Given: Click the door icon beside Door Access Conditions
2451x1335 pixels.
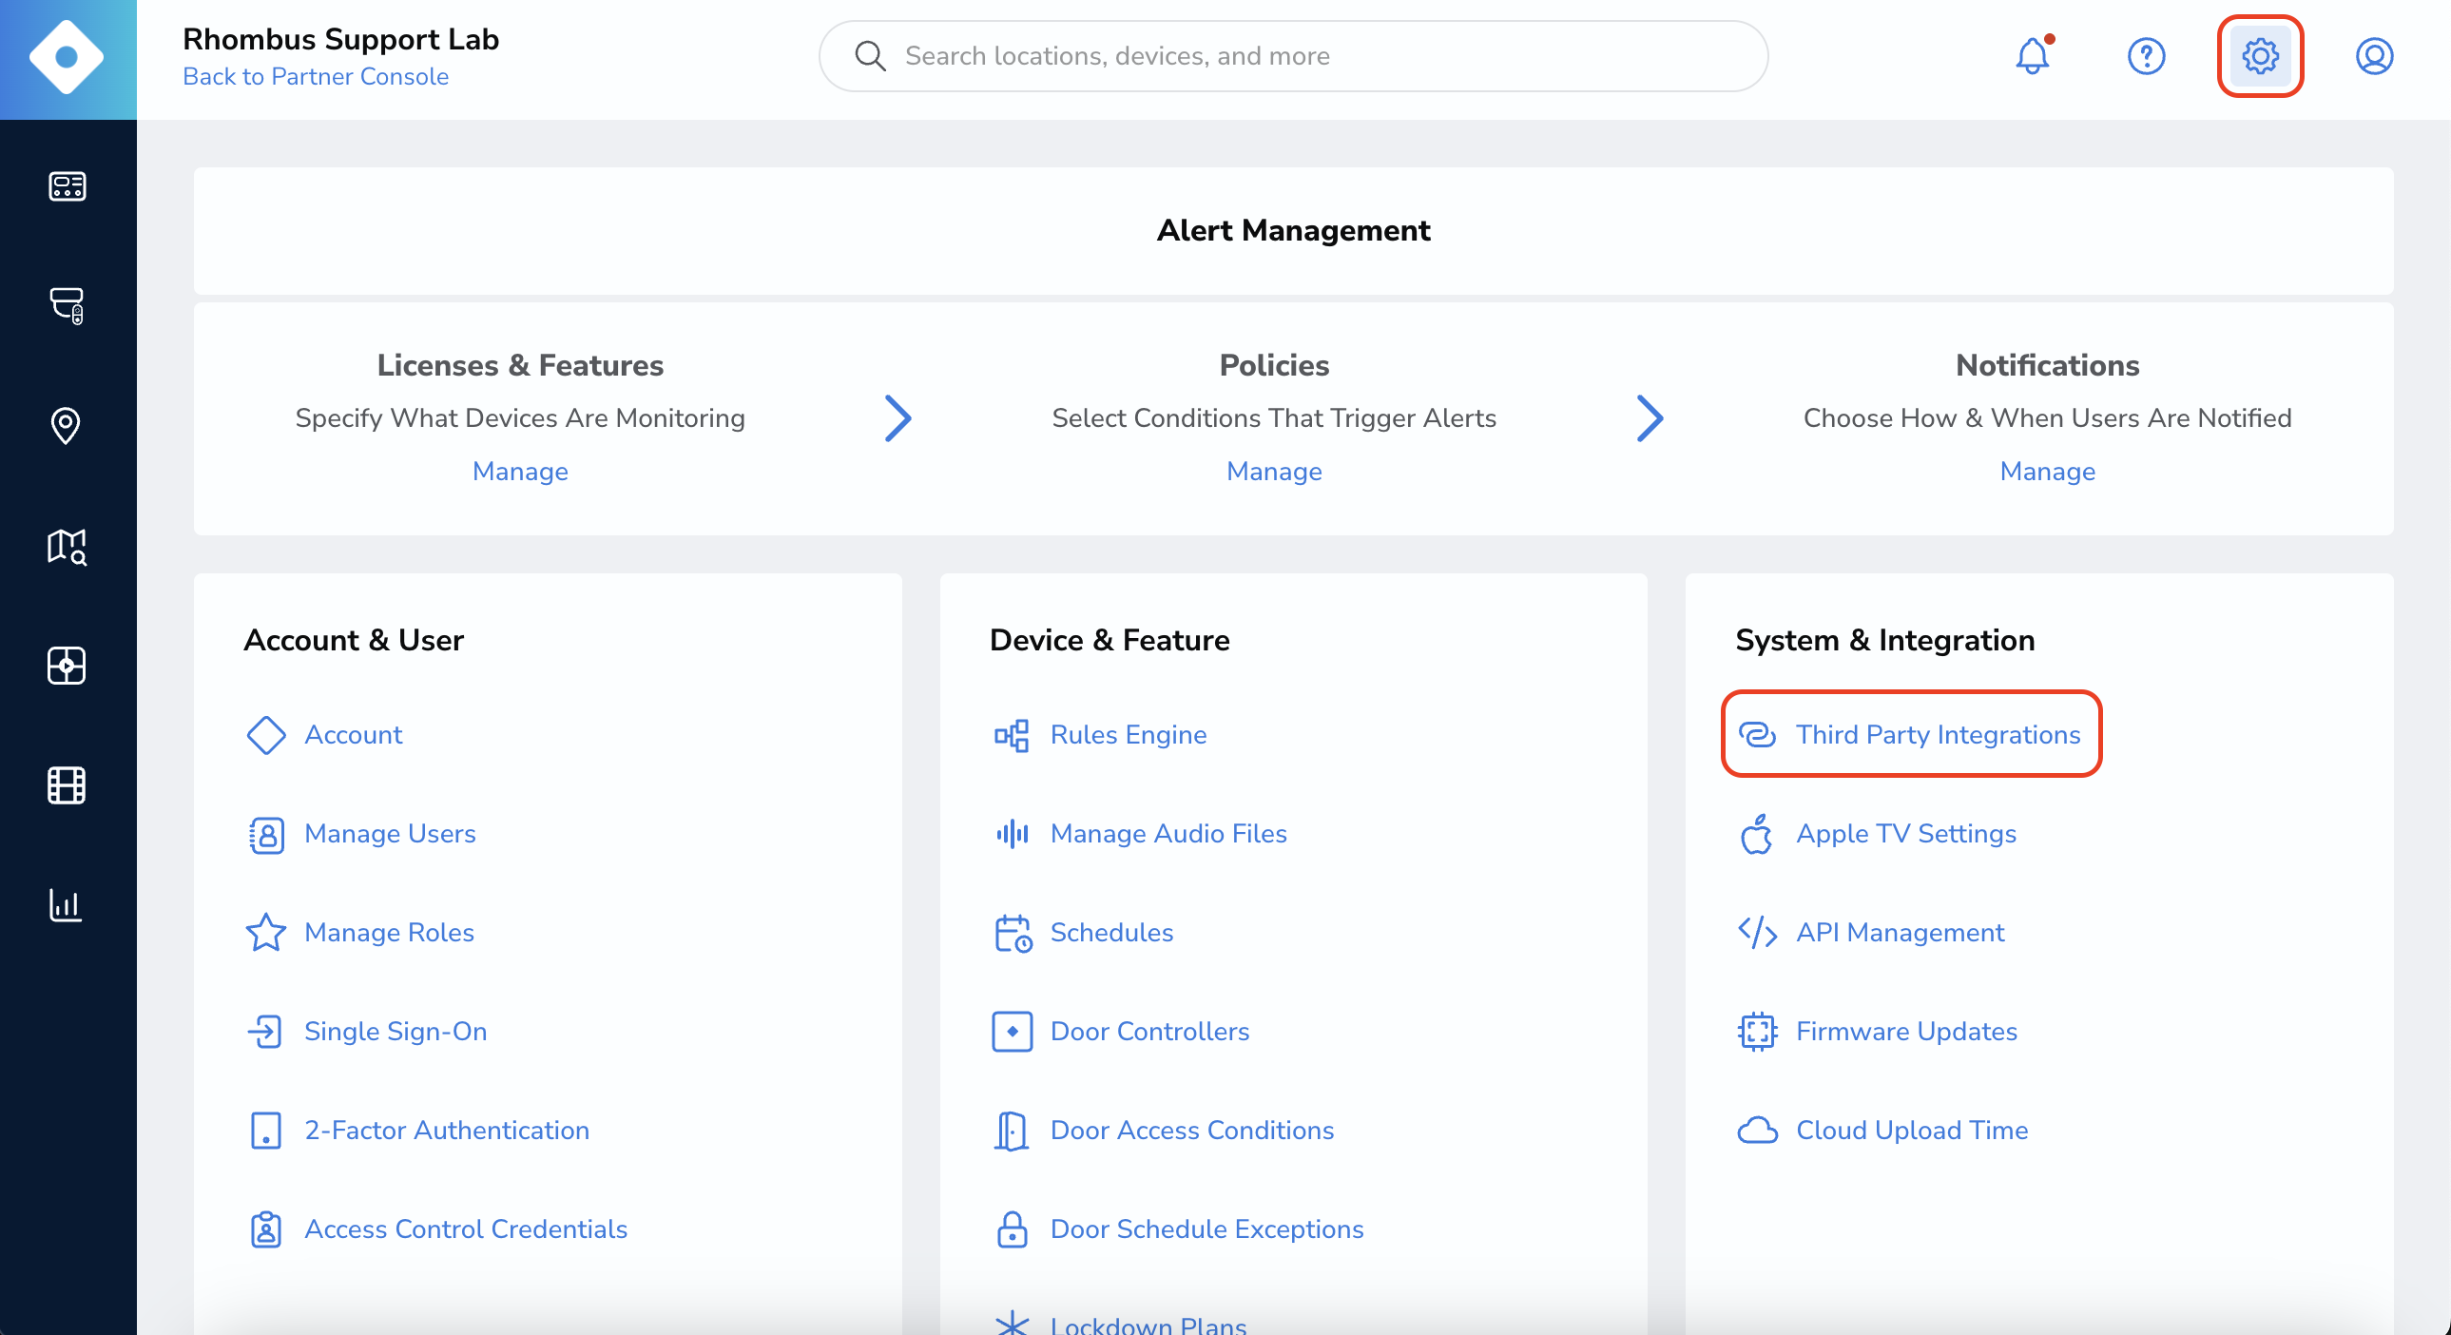Looking at the screenshot, I should coord(1012,1131).
